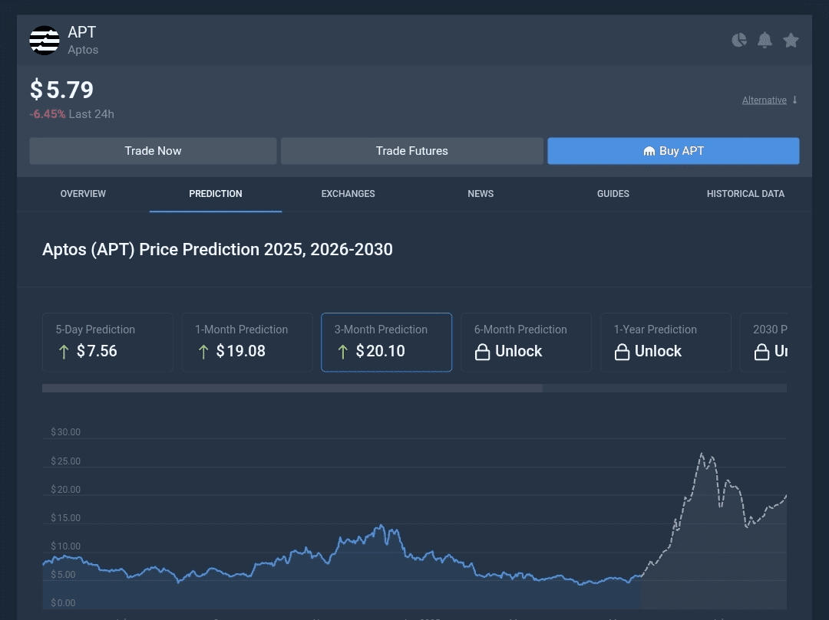This screenshot has height=620, width=829.
Task: Click the Buy APT button
Action: point(674,151)
